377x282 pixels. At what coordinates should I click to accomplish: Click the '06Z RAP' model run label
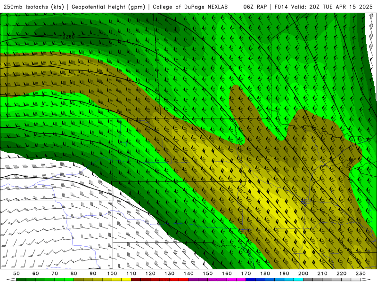coord(255,7)
